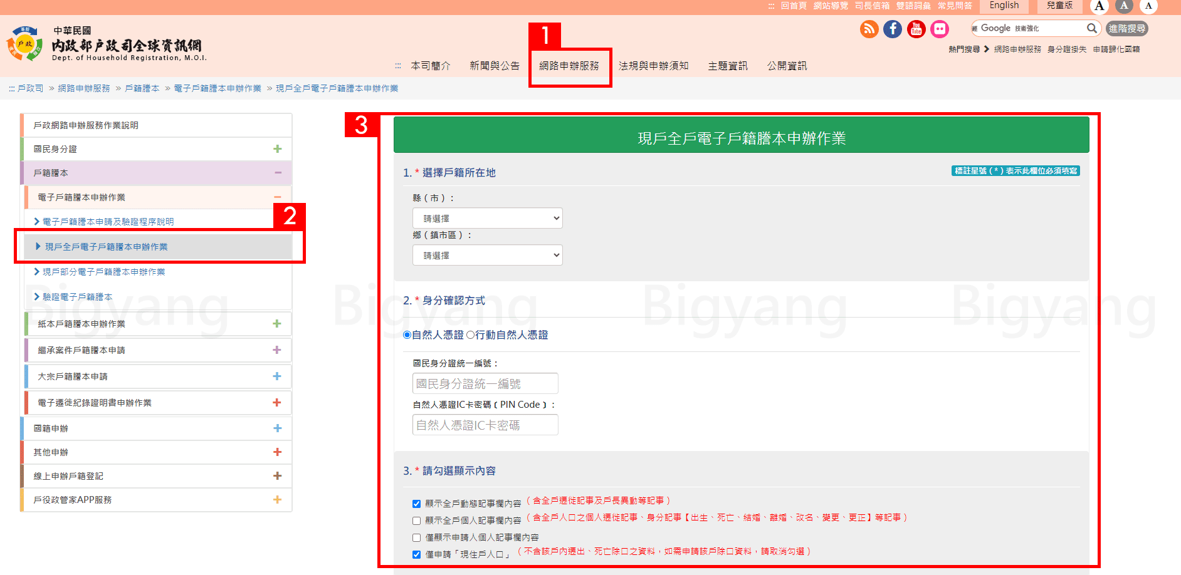
Task: Open the 法規與申辦須知 menu item
Action: tap(653, 66)
